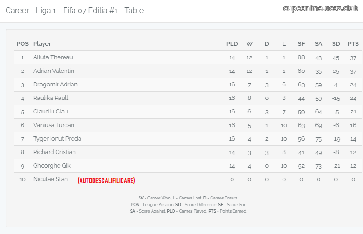363x234 pixels.
Task: Click the page title Career - Liga 1 Table
Action: [74, 10]
